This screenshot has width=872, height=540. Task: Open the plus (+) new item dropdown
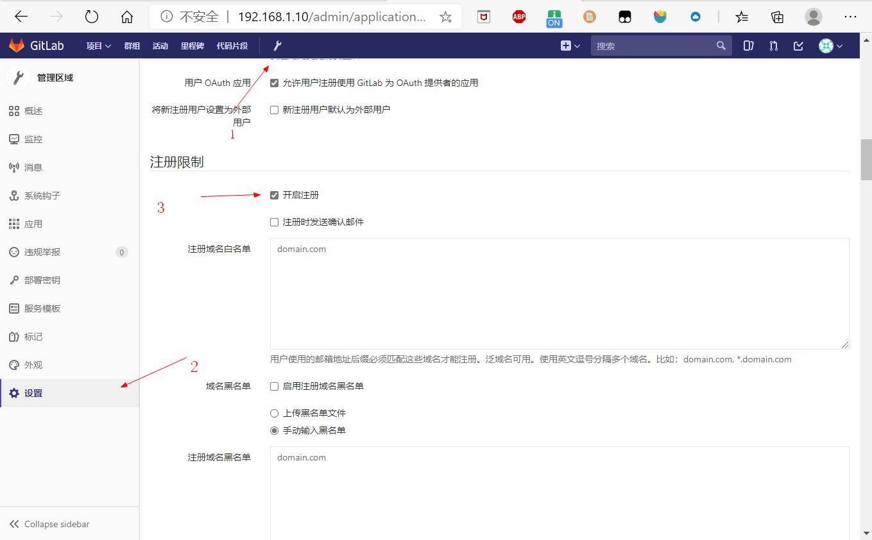[x=570, y=46]
